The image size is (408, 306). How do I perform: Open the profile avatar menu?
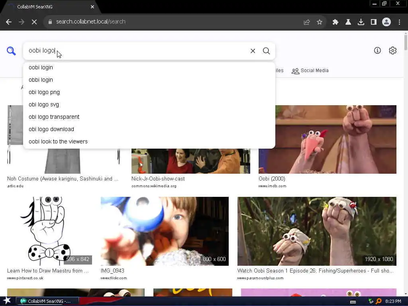(x=386, y=22)
